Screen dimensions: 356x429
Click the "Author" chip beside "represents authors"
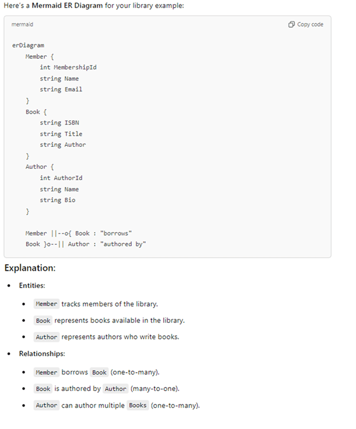pos(46,337)
